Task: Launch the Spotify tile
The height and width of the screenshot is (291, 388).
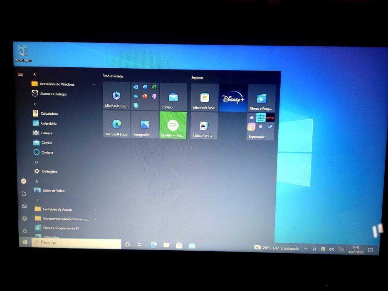Action: (173, 125)
